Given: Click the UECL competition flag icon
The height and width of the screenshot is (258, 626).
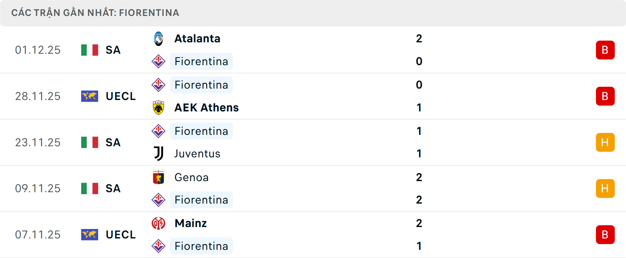Looking at the screenshot, I should tap(90, 96).
